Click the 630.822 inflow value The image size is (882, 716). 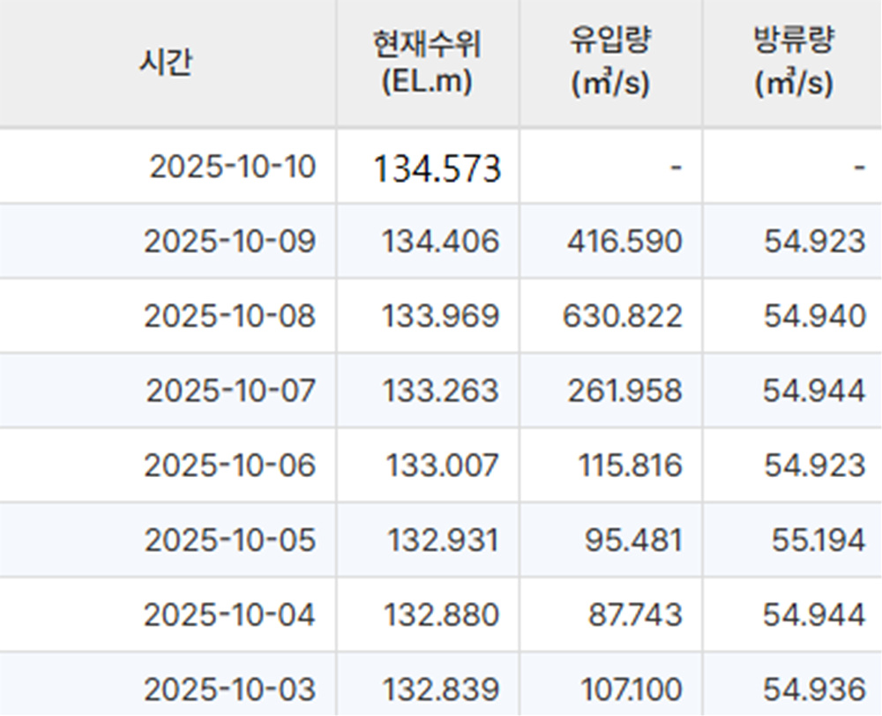(622, 316)
